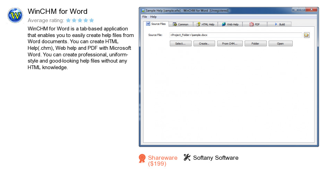Switch to the Web Help tab
Viewport: 326px width, 176px height.
[x=230, y=24]
